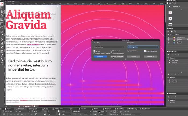
Task: Select the Picture Content tool
Action: pyautogui.click(x=2, y=20)
